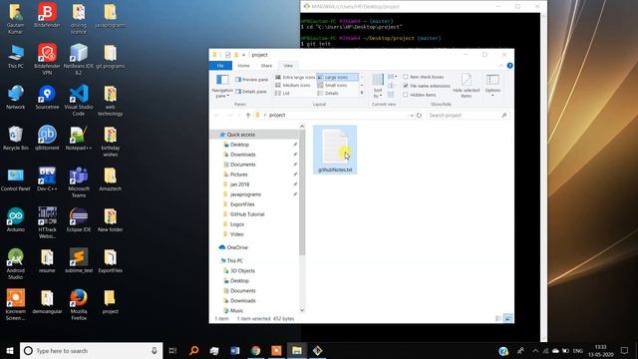The height and width of the screenshot is (359, 638).
Task: Select the HTTrack Website desktop icon
Action: click(47, 223)
